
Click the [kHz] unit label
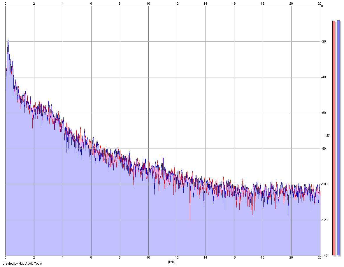[172, 262]
